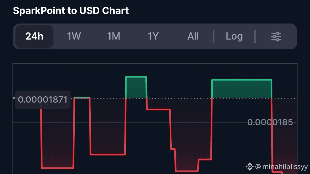Image resolution: width=310 pixels, height=174 pixels.
Task: Switch chart range to 1M
Action: click(x=113, y=36)
